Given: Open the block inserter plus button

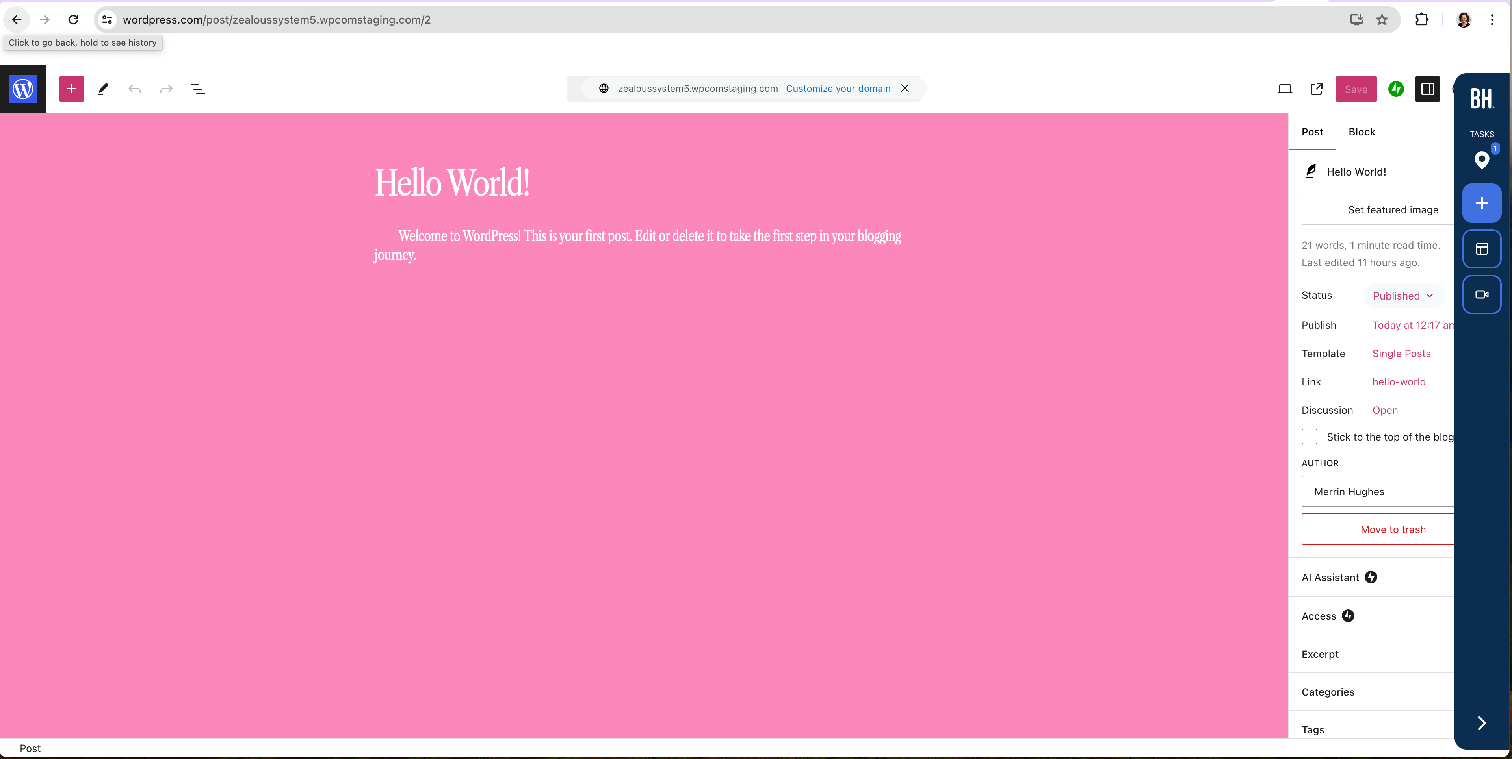Looking at the screenshot, I should (x=72, y=89).
